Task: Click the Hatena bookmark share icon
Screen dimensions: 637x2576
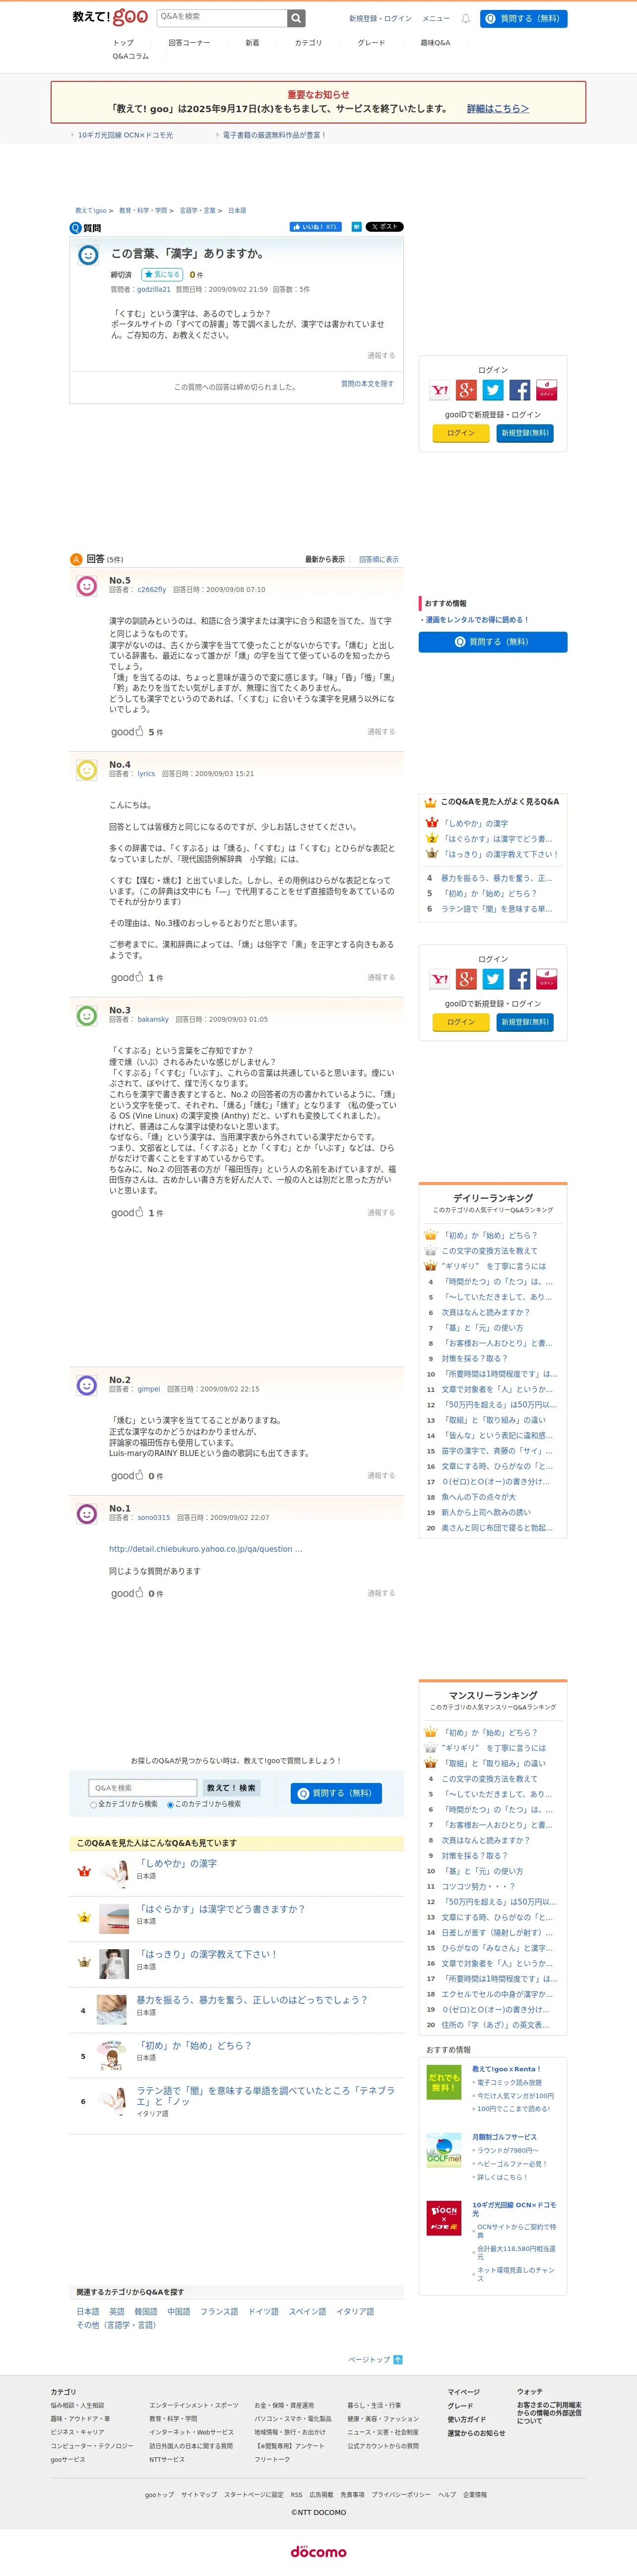Action: pyautogui.click(x=356, y=227)
